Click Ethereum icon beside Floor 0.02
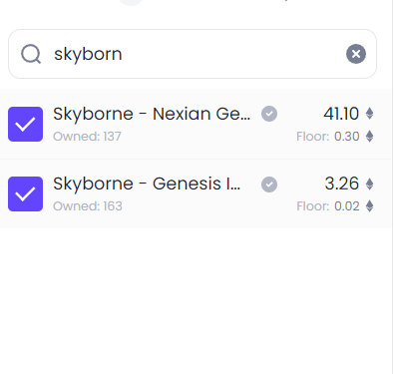The width and height of the screenshot is (394, 374). pyautogui.click(x=369, y=206)
